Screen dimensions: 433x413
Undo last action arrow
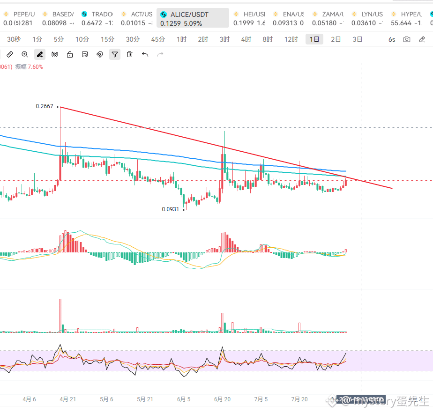pyautogui.click(x=145, y=54)
